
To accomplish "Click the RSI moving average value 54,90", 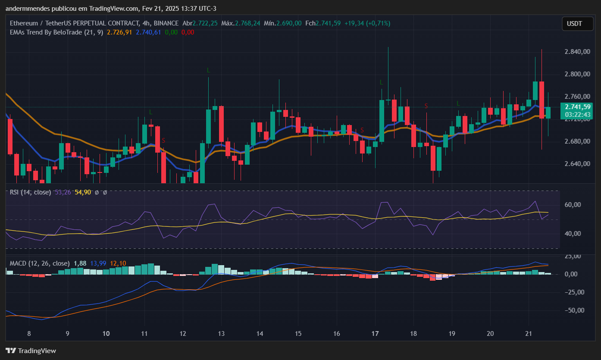I will pos(83,192).
